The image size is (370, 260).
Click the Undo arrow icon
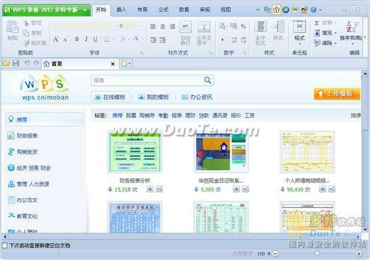click(27, 63)
